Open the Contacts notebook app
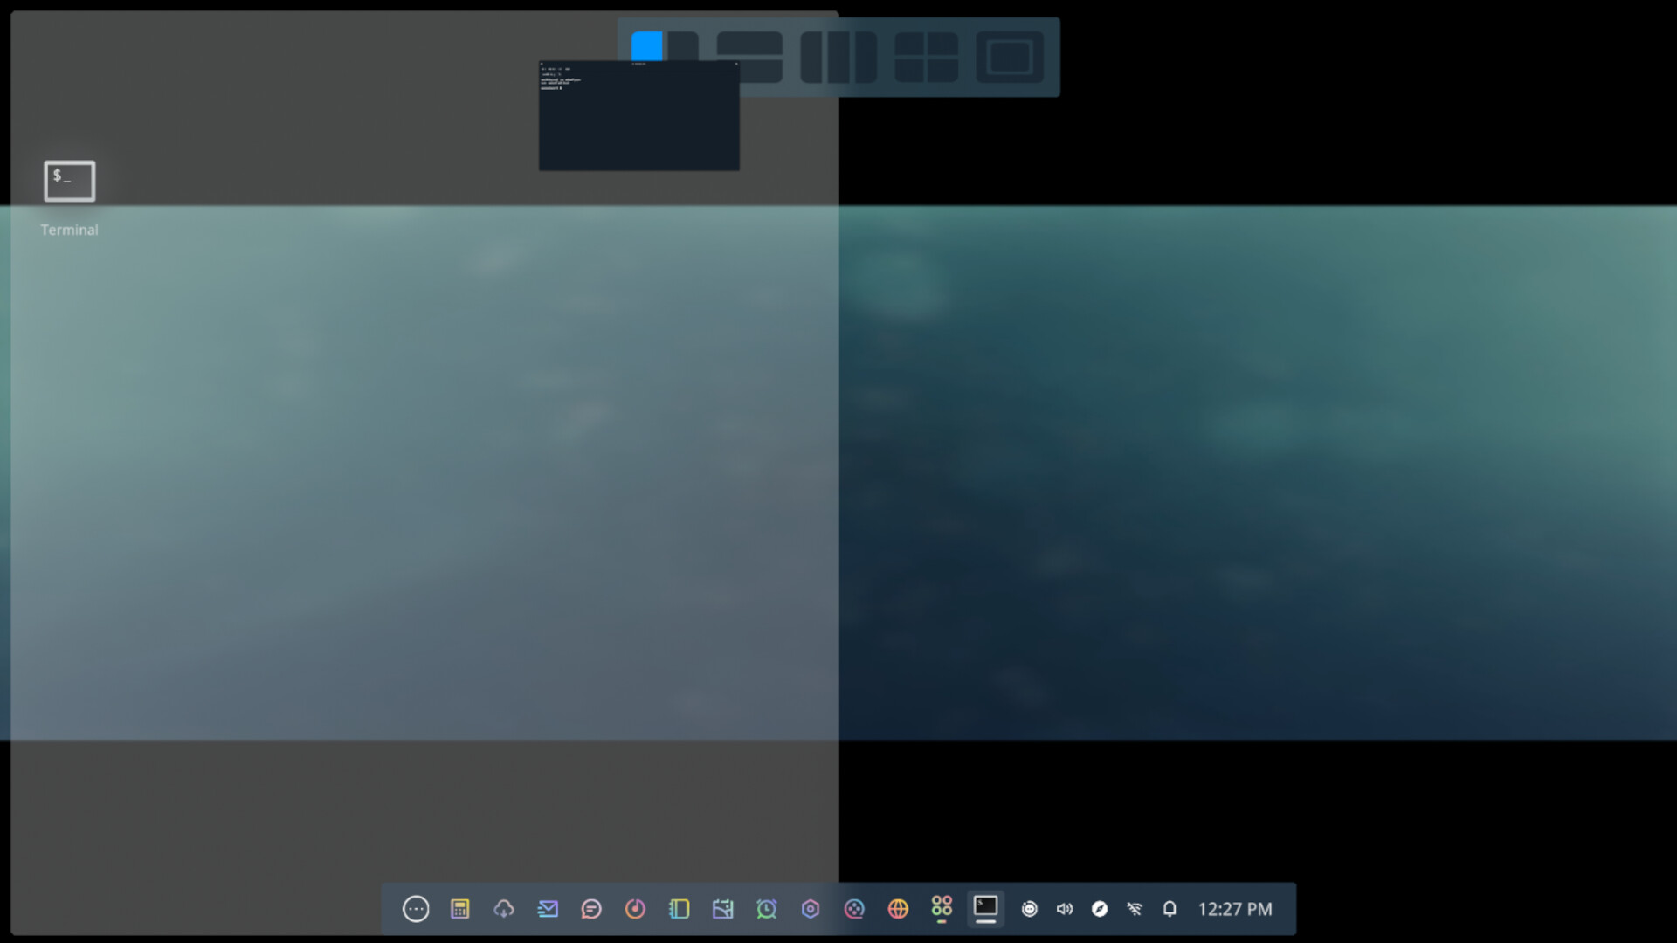Viewport: 1677px width, 943px height. click(x=680, y=908)
